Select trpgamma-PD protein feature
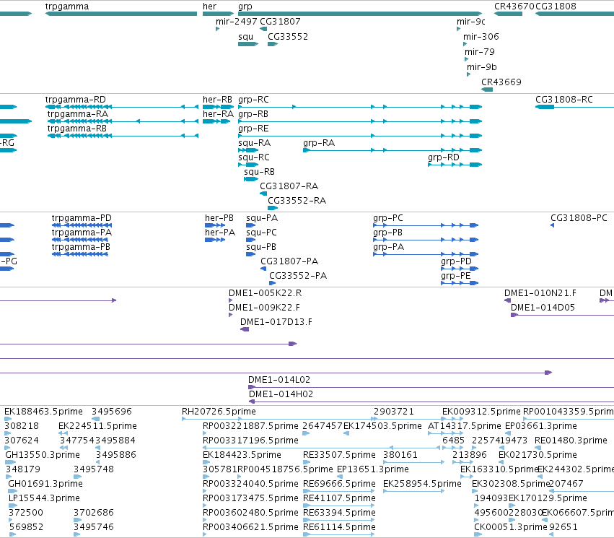The image size is (614, 538). pos(82,225)
